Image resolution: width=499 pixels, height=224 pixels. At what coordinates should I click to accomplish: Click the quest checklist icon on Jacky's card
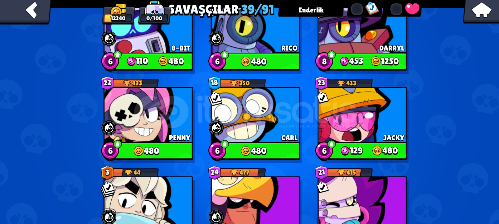(x=322, y=97)
